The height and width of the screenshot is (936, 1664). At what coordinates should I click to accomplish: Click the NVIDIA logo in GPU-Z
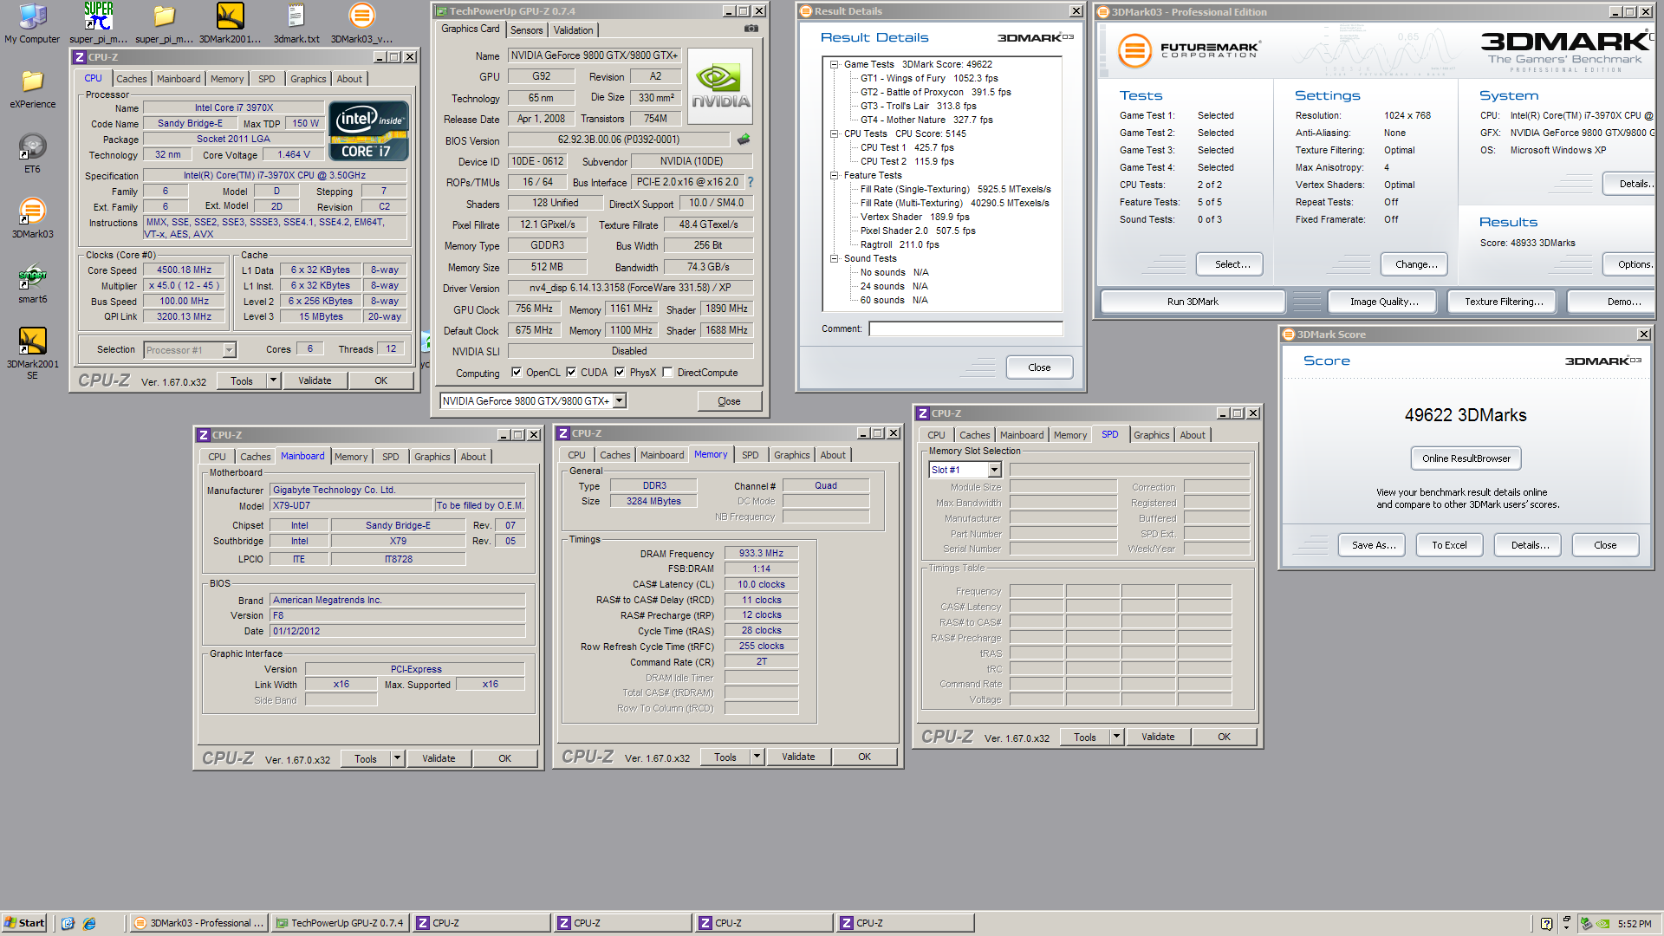coord(720,87)
